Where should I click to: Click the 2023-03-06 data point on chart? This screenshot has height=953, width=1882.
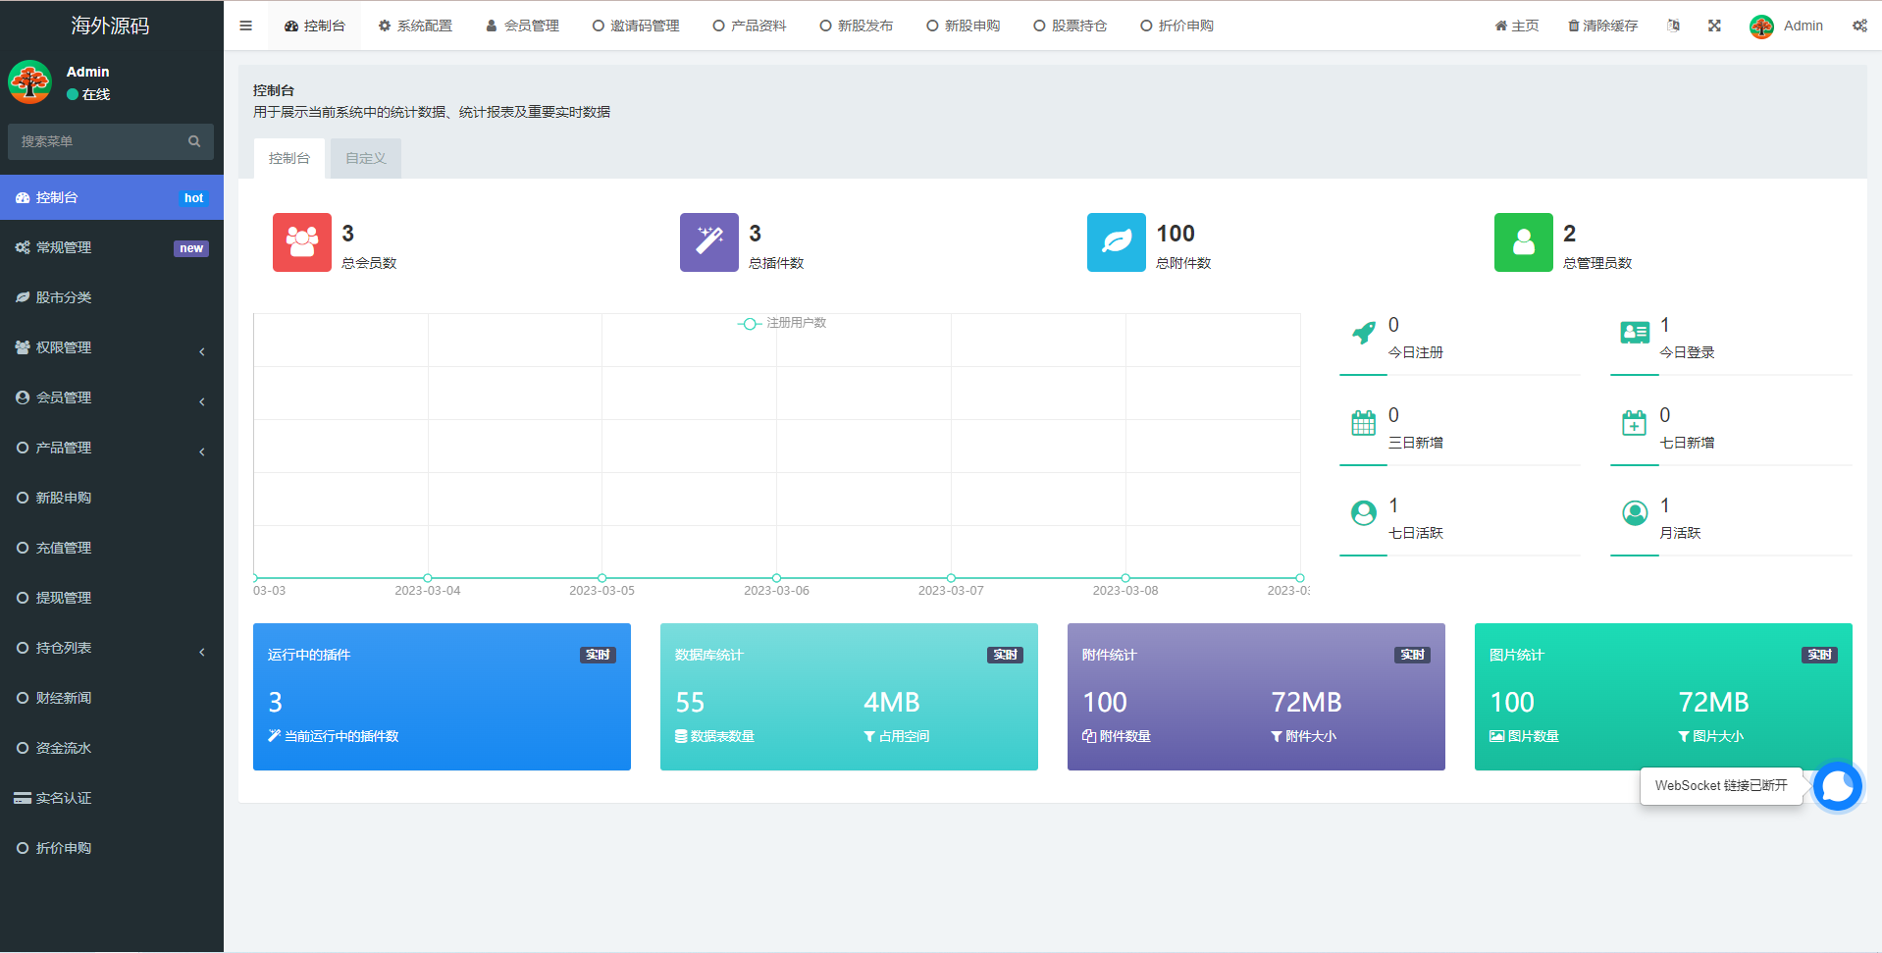point(776,578)
